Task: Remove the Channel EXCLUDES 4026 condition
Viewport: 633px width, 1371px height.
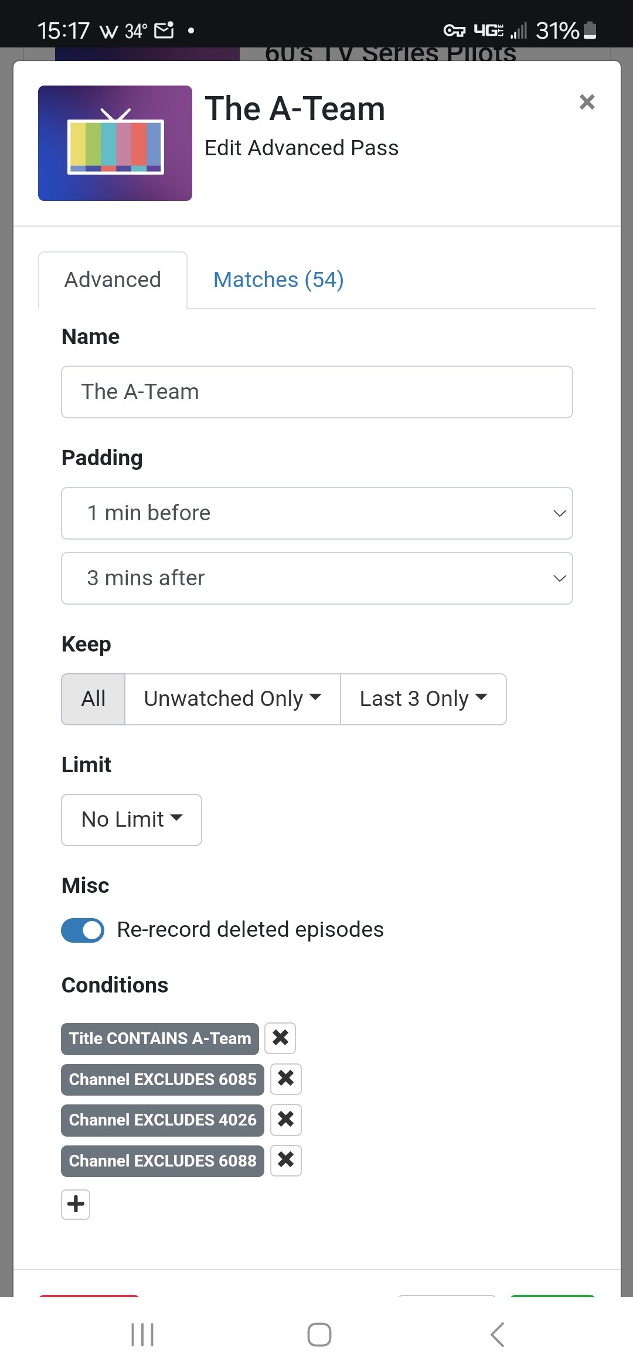Action: click(286, 1120)
